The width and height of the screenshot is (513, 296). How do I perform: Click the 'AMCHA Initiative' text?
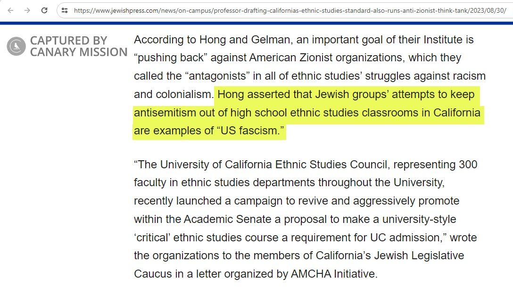[x=334, y=274]
